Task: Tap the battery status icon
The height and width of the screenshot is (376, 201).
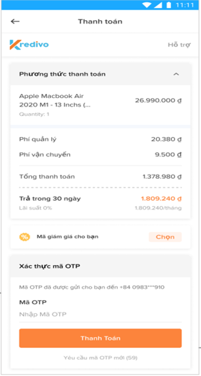Action: [169, 5]
